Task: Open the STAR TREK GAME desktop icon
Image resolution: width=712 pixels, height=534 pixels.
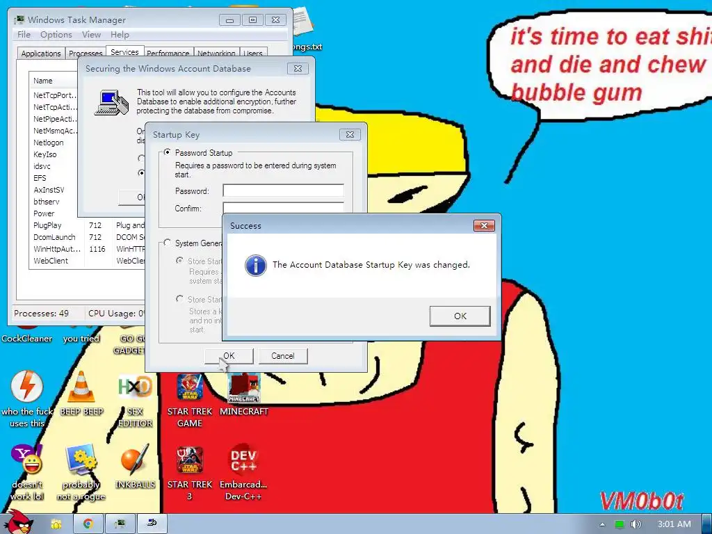Action: click(x=190, y=400)
